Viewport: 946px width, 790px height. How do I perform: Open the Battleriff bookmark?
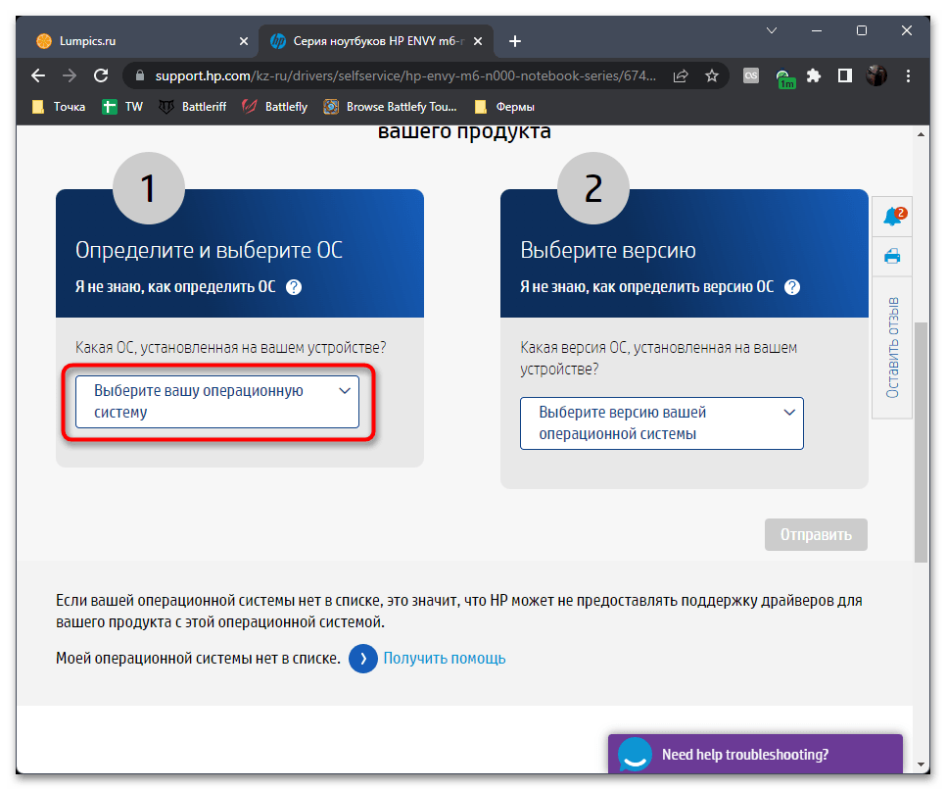click(193, 107)
